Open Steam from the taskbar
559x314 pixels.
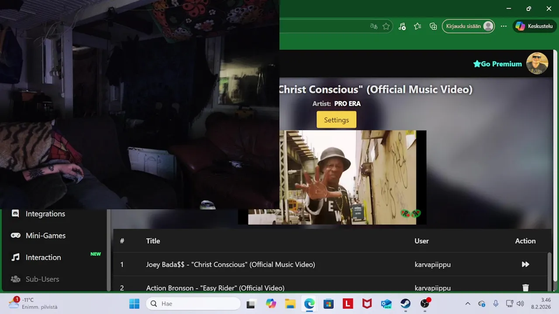[x=405, y=304]
